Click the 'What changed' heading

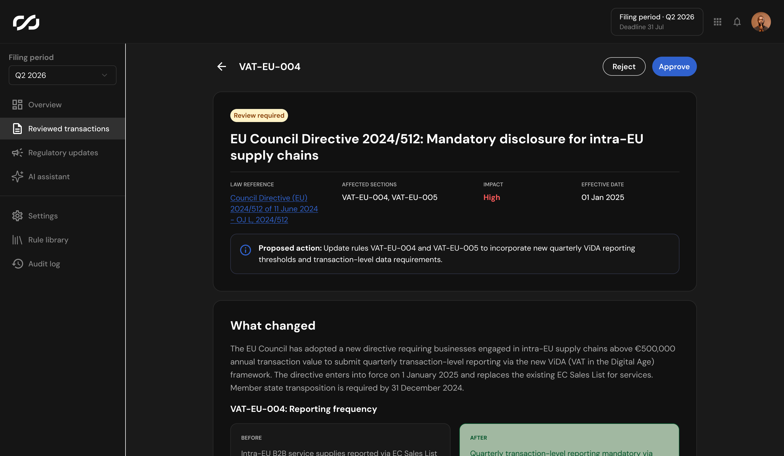click(x=272, y=326)
